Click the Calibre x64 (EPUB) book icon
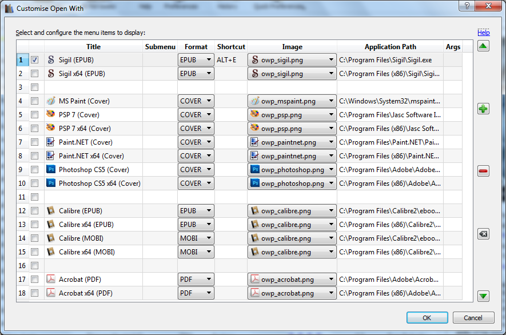This screenshot has width=506, height=335. [x=51, y=224]
